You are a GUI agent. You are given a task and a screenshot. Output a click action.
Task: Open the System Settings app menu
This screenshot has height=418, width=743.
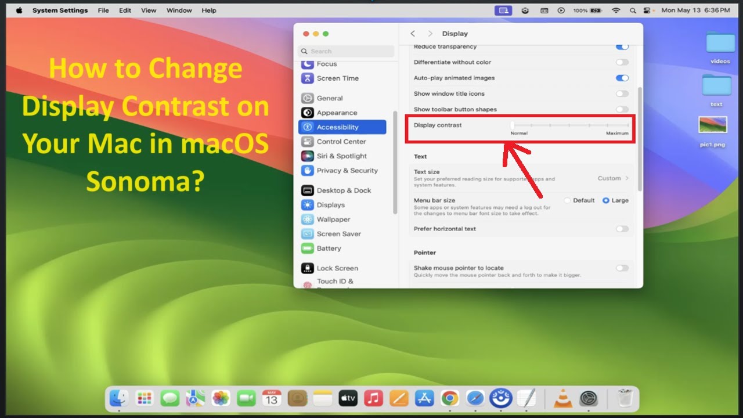pyautogui.click(x=60, y=10)
